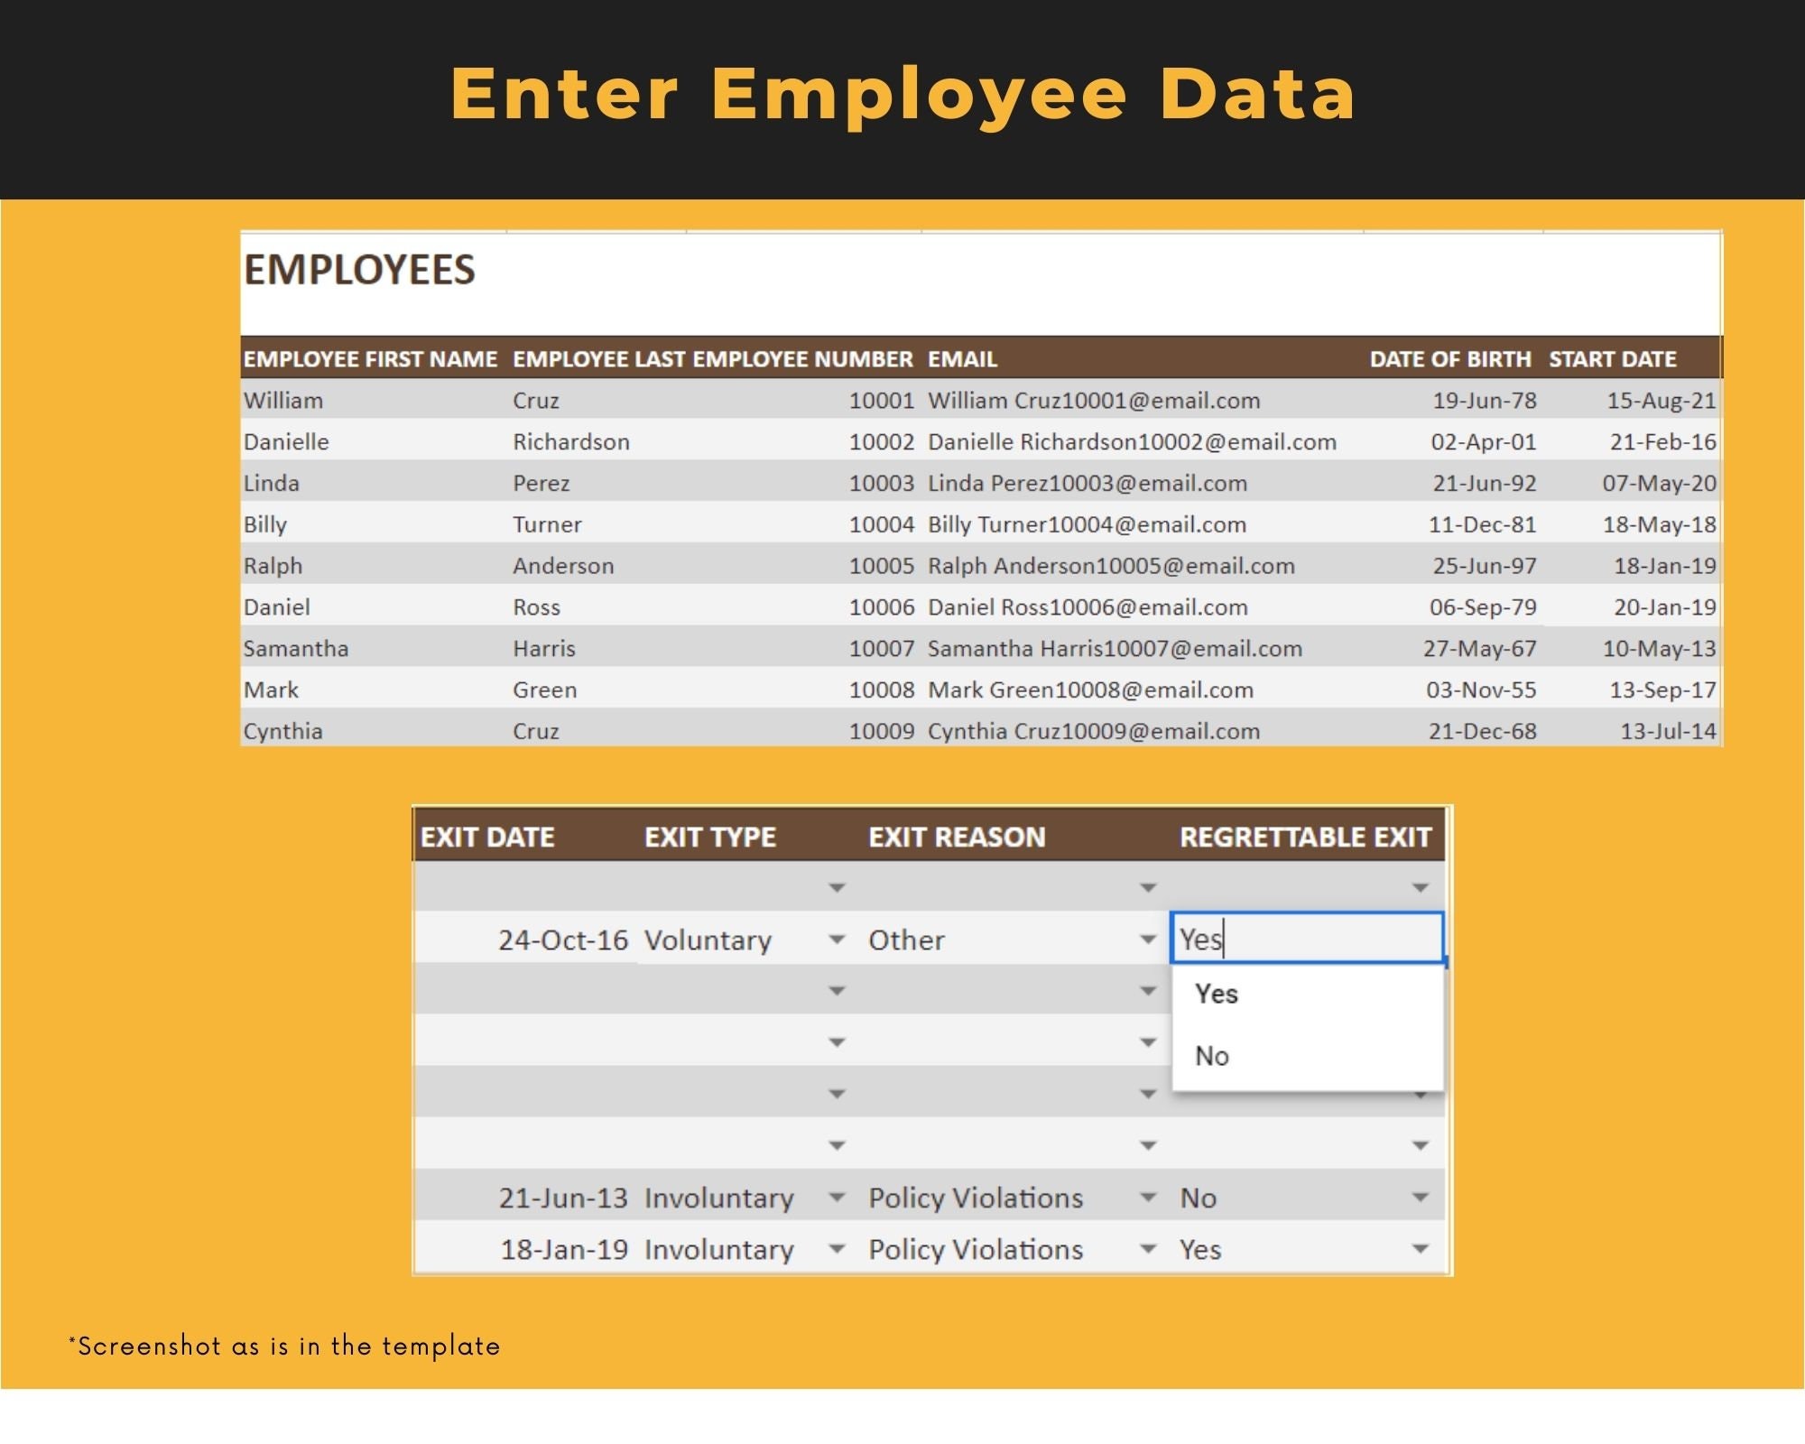
Task: Click the EXIT TYPE column header
Action: click(x=710, y=837)
